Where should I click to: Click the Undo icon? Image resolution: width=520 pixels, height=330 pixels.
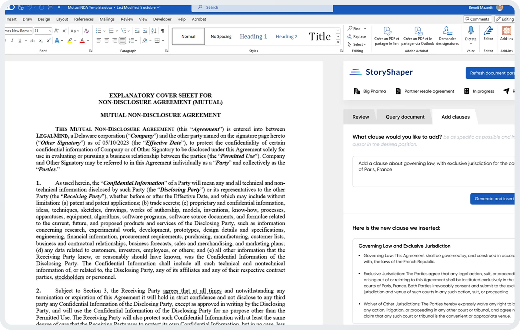30,7
